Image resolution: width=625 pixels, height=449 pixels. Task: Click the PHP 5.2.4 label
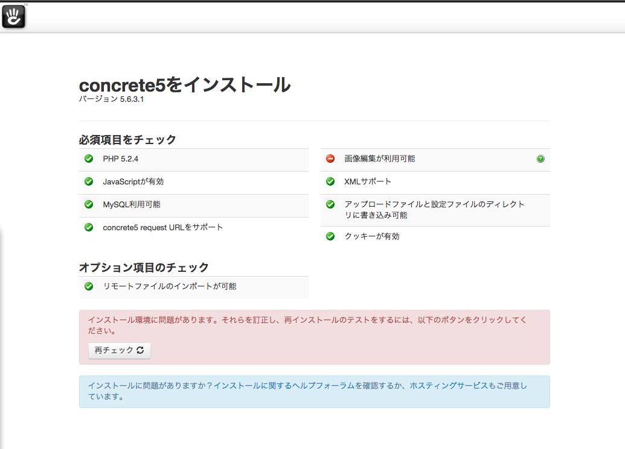coord(120,159)
